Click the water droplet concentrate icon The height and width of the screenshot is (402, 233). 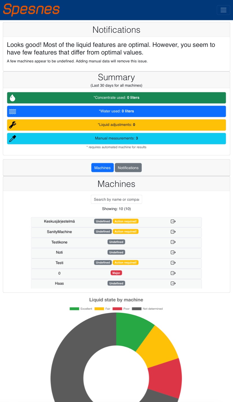tap(12, 98)
